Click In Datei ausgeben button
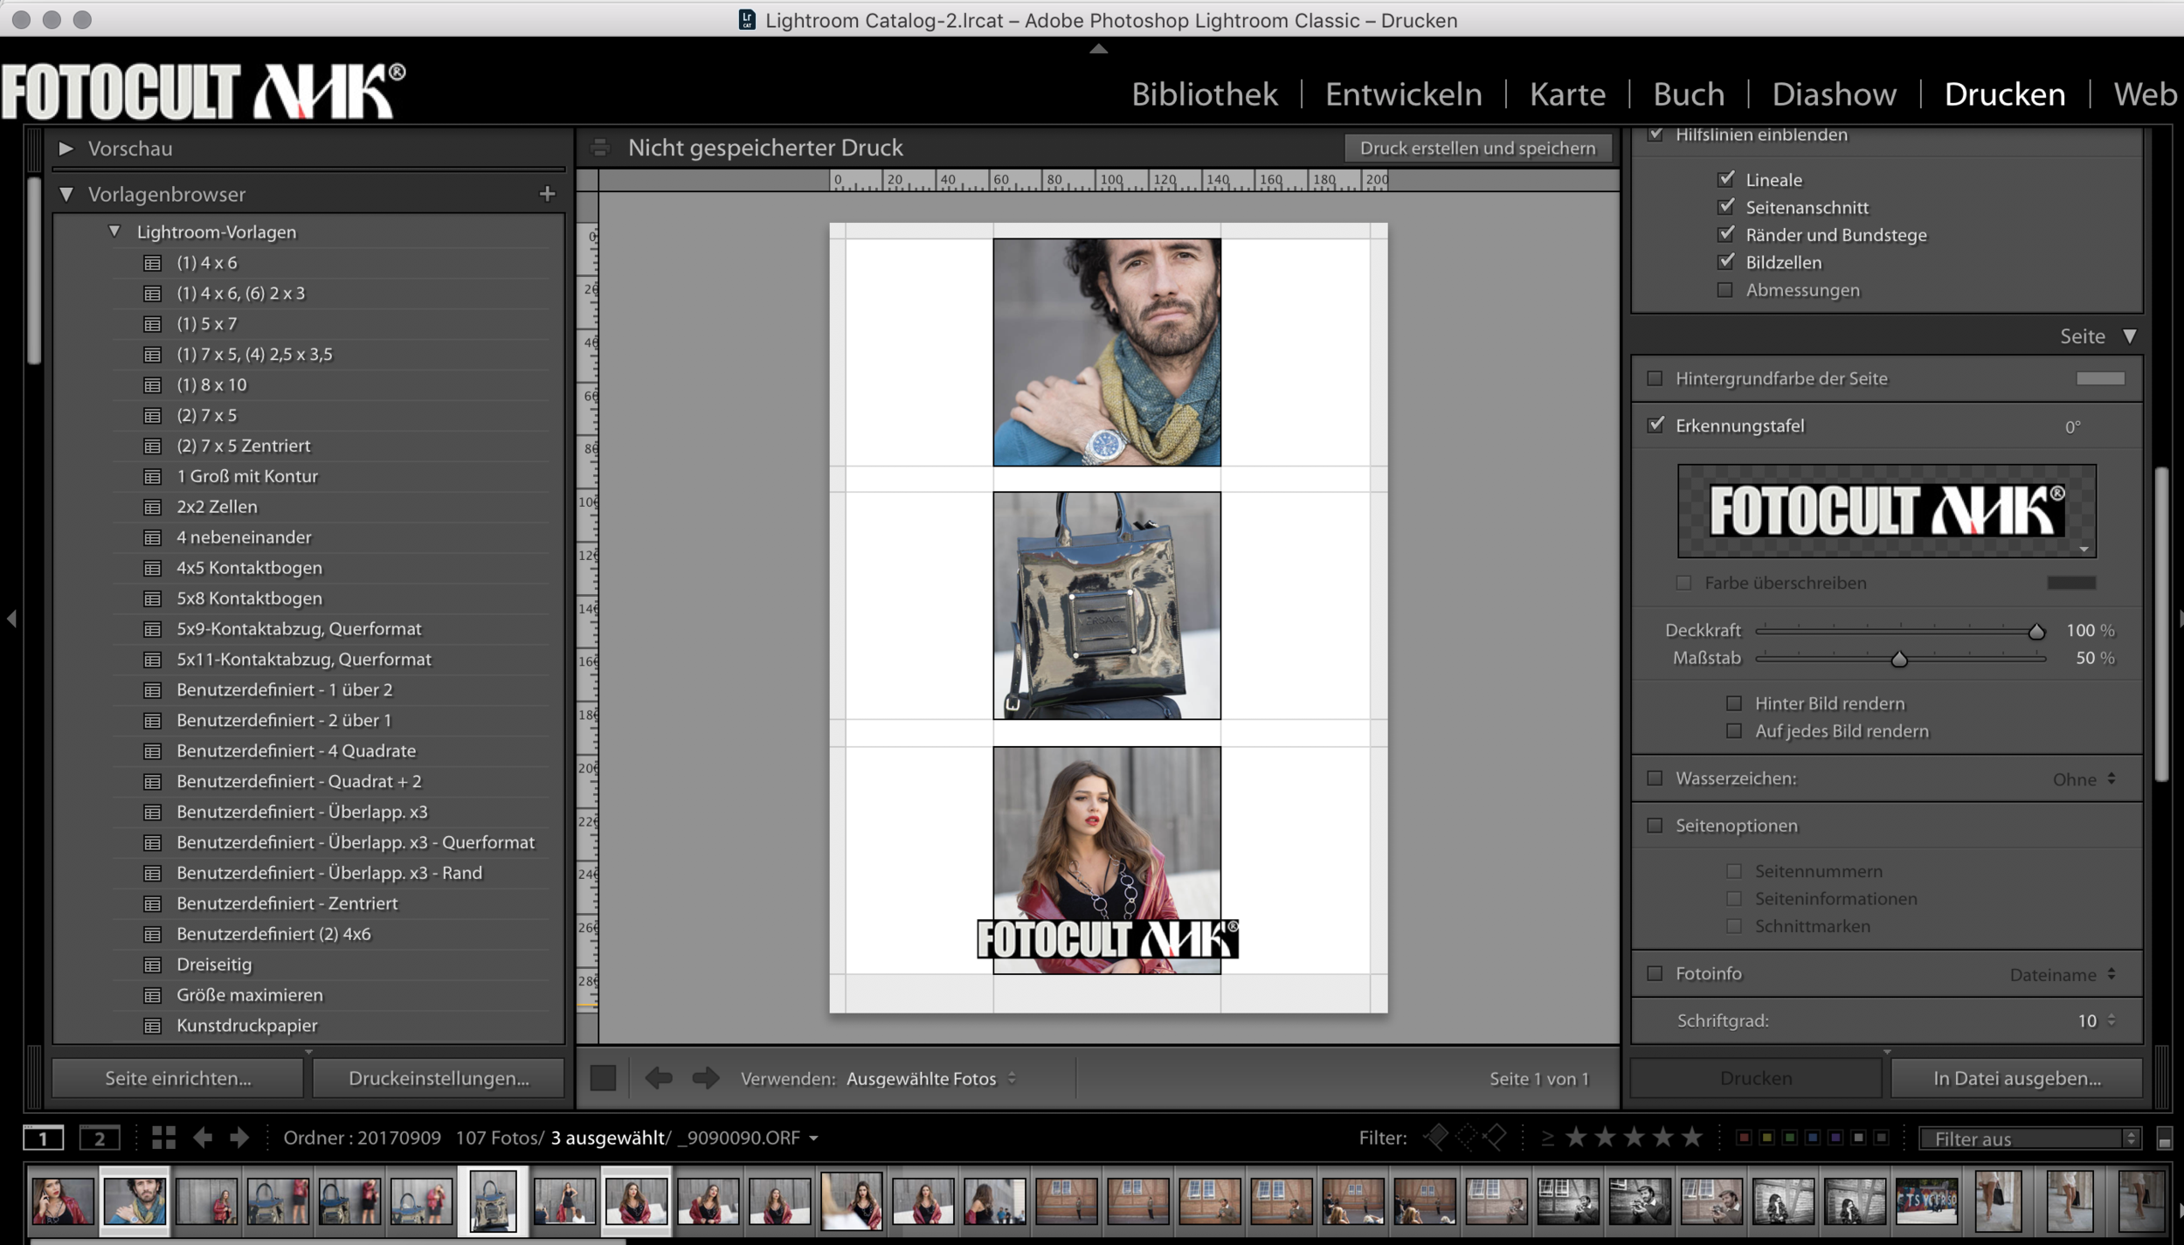 (2016, 1078)
